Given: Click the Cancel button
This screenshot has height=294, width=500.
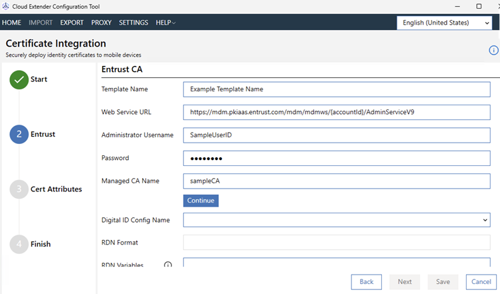Looking at the screenshot, I should pos(481,281).
